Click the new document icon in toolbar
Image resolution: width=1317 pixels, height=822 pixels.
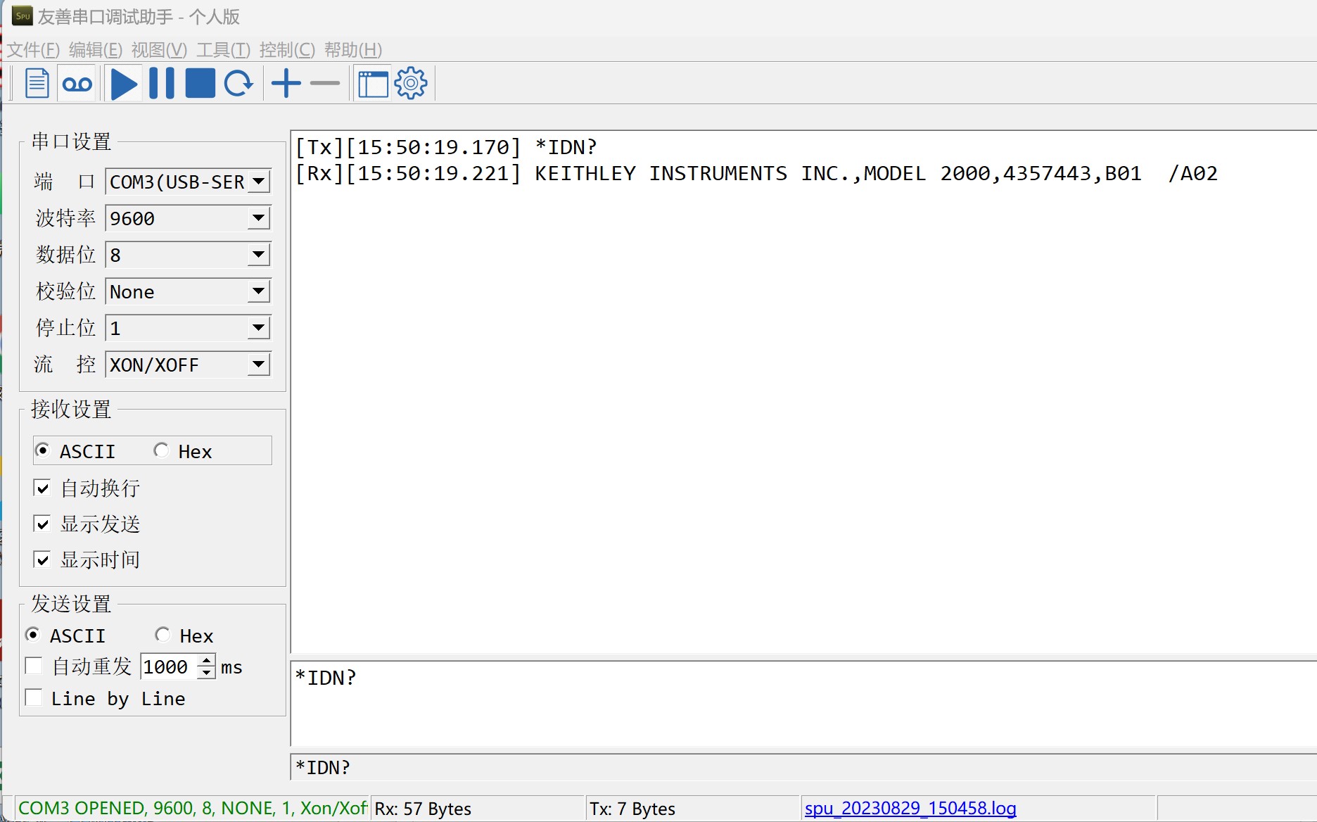pos(37,84)
